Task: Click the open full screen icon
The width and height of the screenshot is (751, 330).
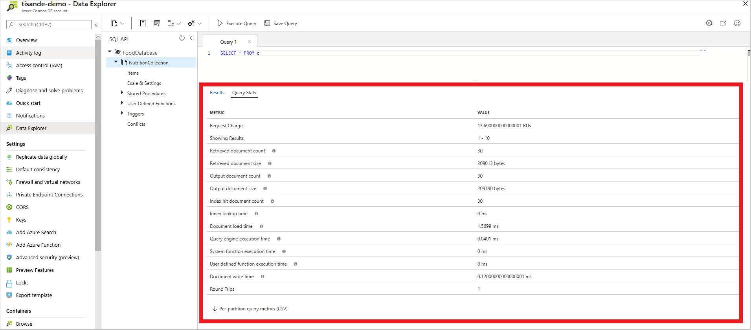Action: pos(723,23)
